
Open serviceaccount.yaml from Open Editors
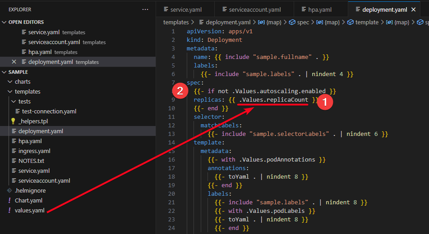point(54,42)
